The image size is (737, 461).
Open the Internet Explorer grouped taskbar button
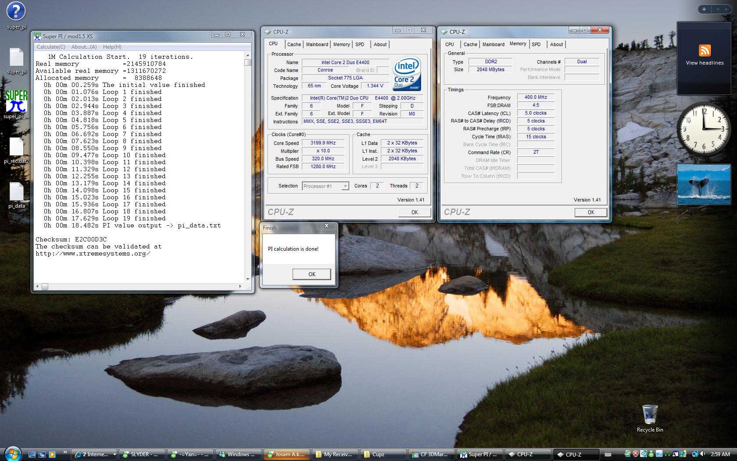(x=94, y=454)
